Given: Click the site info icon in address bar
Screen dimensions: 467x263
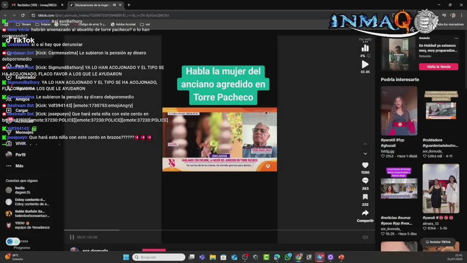Looking at the screenshot, I should (x=33, y=15).
